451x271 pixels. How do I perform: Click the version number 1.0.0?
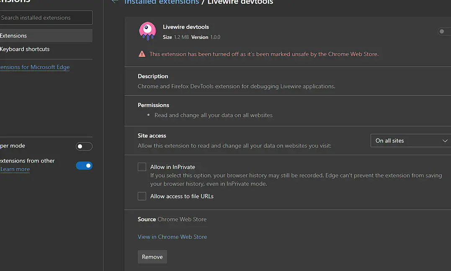(215, 37)
